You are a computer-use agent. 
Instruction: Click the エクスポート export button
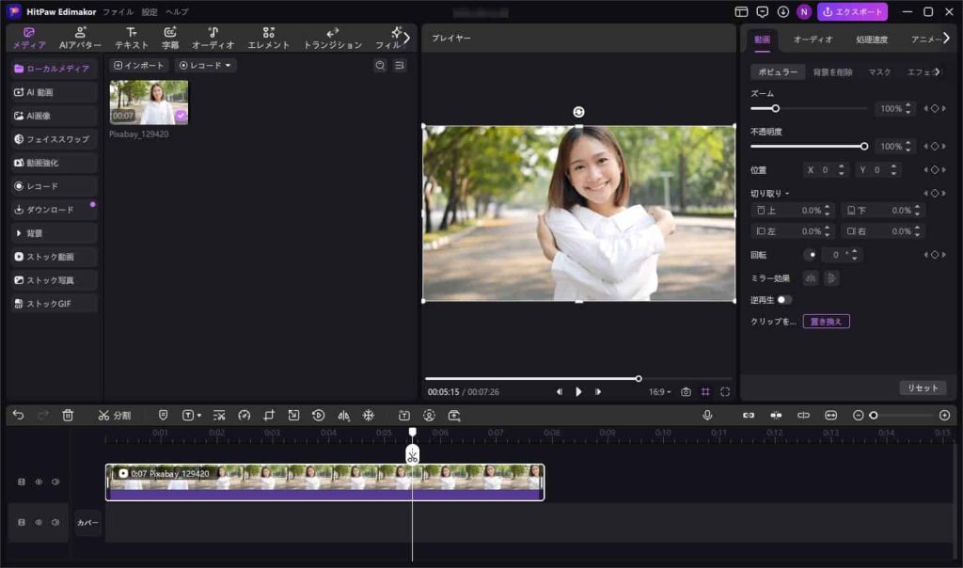(852, 12)
